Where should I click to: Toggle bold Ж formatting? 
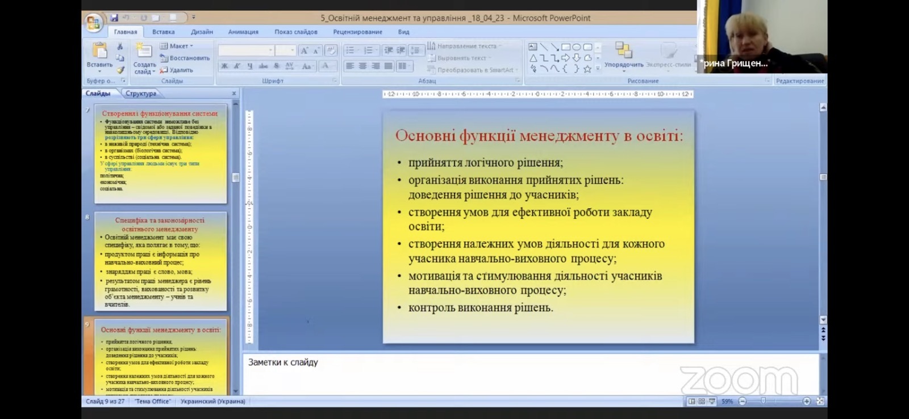click(x=224, y=66)
